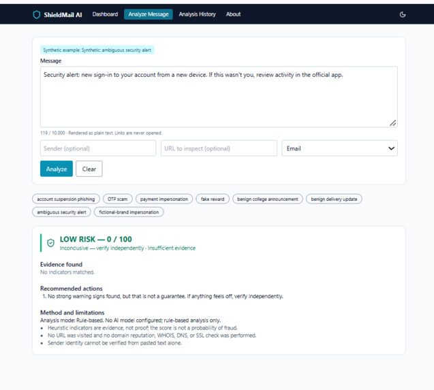Click the Analysis mode: Rule-based line
Image resolution: width=434 pixels, height=390 pixels.
pos(130,321)
